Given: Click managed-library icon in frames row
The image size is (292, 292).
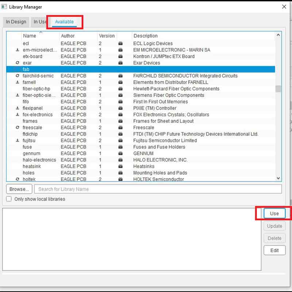Looking at the screenshot, I should click(120, 121).
